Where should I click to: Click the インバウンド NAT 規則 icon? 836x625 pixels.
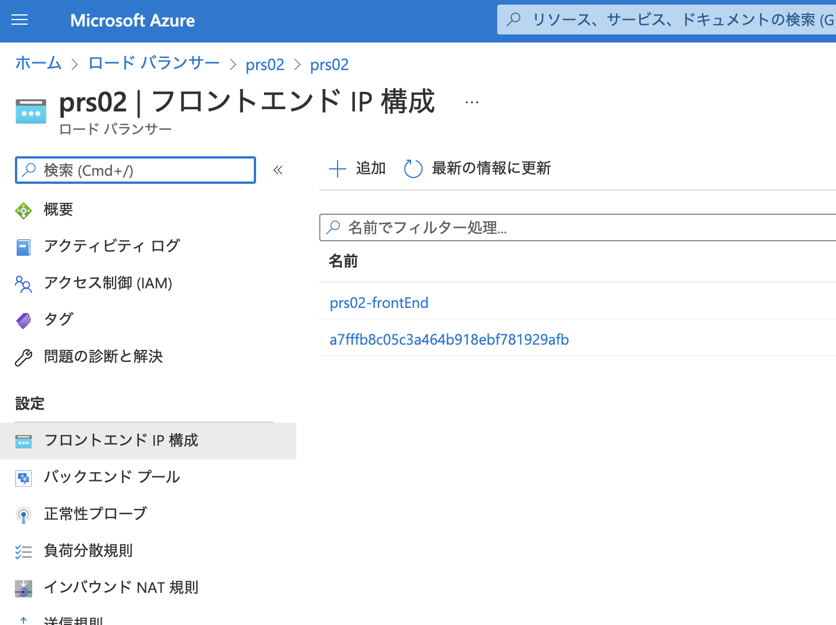point(24,589)
